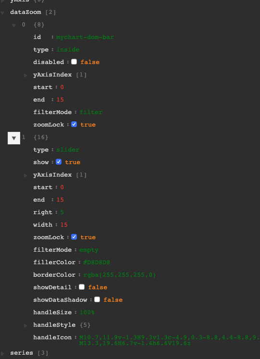260x359 pixels.
Task: Uncheck zoomLock in the slider dataZoom
Action: [74, 237]
